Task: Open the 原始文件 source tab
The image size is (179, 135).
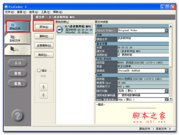Action: click(x=18, y=26)
